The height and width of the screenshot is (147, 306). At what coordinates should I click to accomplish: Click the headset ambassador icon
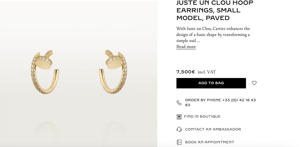tap(179, 129)
